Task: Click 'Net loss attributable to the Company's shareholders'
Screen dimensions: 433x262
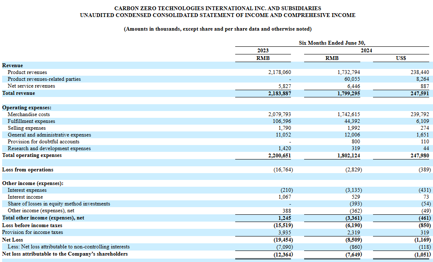Action: (65, 254)
